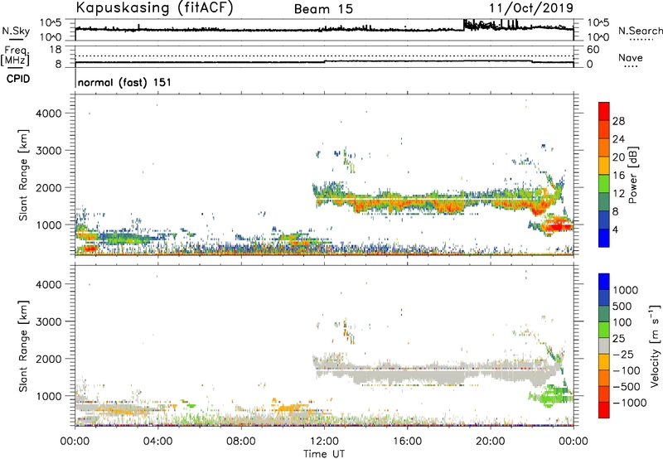
Task: Click the '500' tick on the velocity scale
Action: 622,306
